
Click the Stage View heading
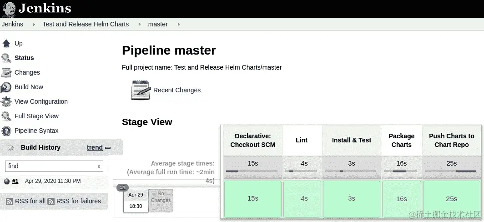pos(147,122)
